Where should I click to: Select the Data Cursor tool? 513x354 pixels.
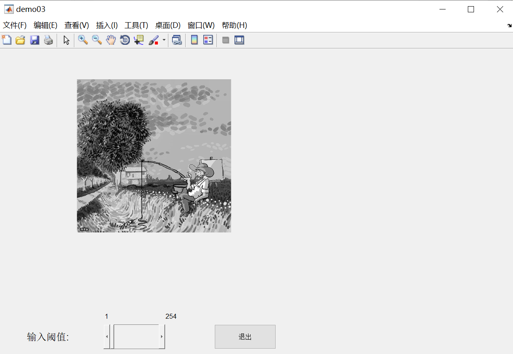tap(139, 40)
